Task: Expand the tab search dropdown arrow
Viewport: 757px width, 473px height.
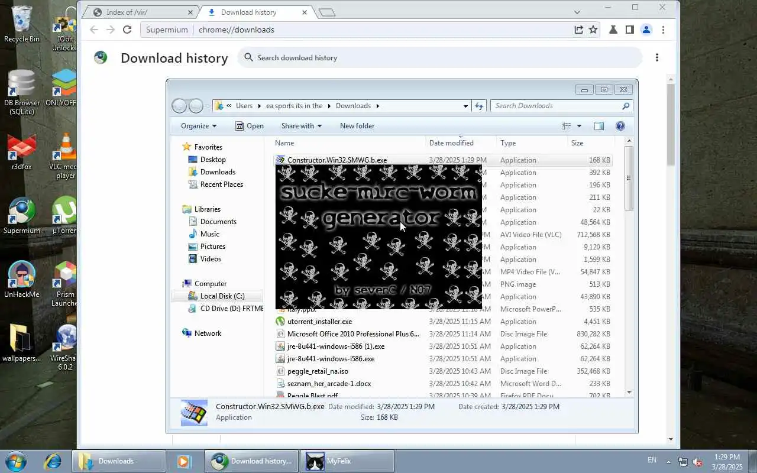Action: click(x=577, y=12)
